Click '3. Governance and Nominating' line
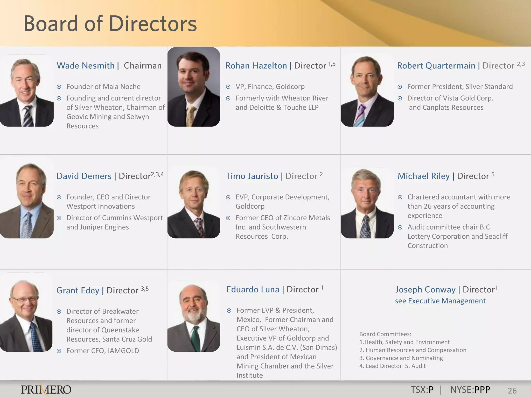 point(401,358)
